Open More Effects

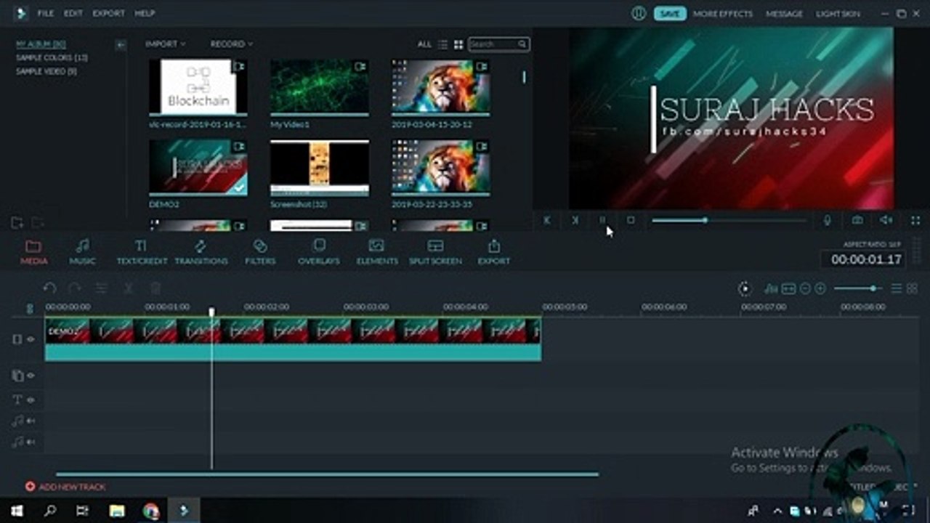pyautogui.click(x=723, y=13)
